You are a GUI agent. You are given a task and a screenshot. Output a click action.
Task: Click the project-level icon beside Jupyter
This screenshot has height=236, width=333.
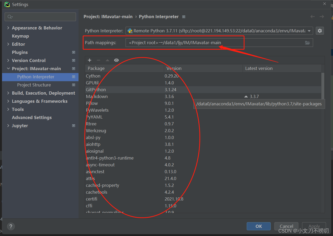click(74, 126)
